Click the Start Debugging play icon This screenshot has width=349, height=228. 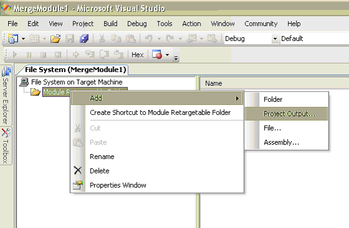(15, 55)
